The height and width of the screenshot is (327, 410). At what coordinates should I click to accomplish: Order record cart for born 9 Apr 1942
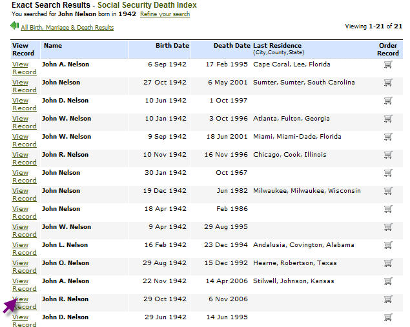click(x=388, y=226)
